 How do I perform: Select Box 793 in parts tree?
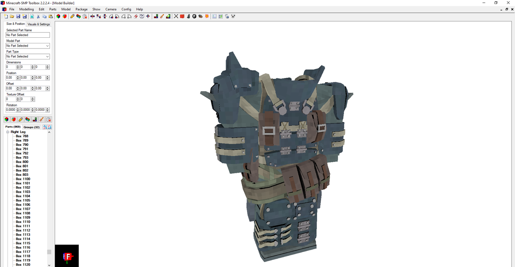(x=22, y=157)
